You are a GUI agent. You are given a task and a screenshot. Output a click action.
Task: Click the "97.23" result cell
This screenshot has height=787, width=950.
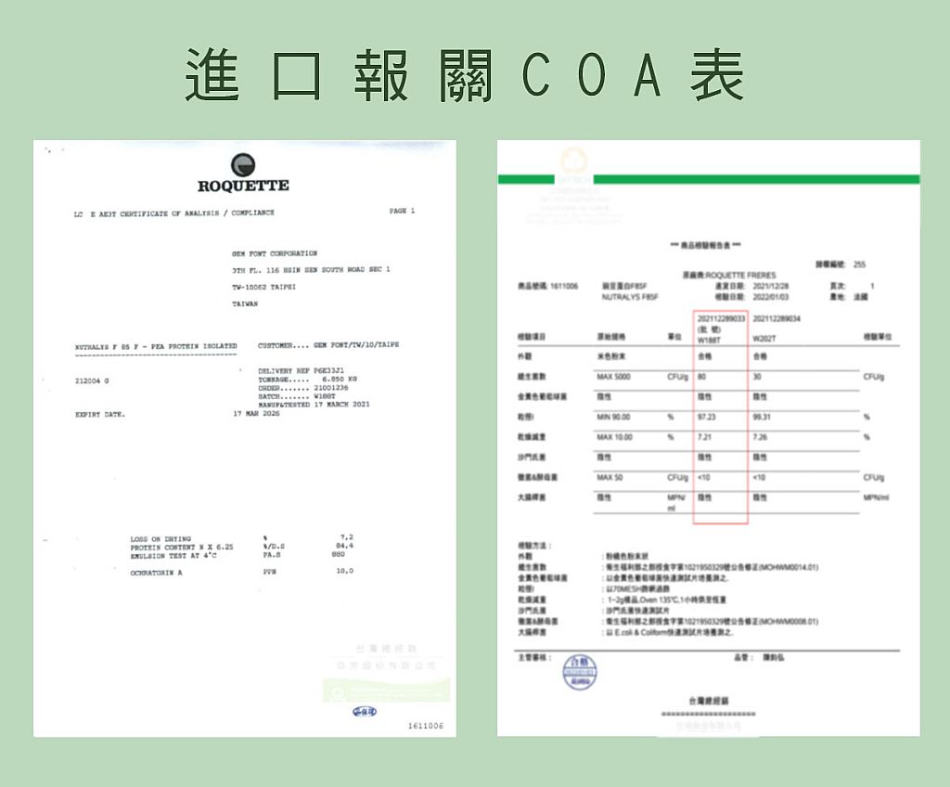pyautogui.click(x=707, y=417)
